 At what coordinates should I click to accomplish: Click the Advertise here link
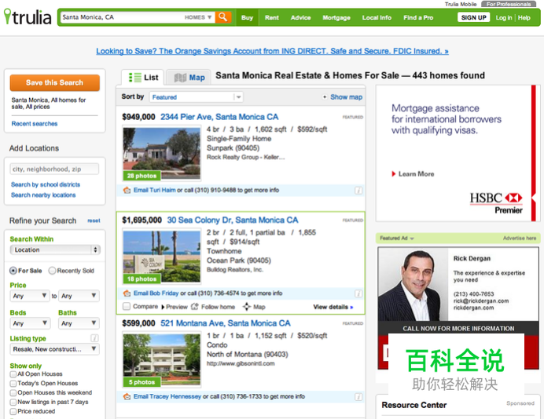[520, 239]
